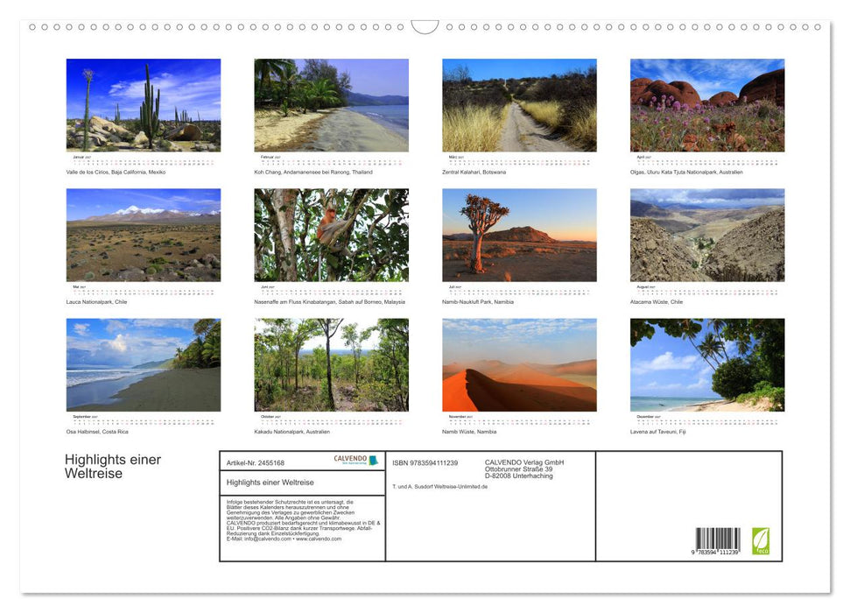This screenshot has width=850, height=613.
Task: Click the Valle de los Cirios cactus photo
Action: (x=143, y=105)
